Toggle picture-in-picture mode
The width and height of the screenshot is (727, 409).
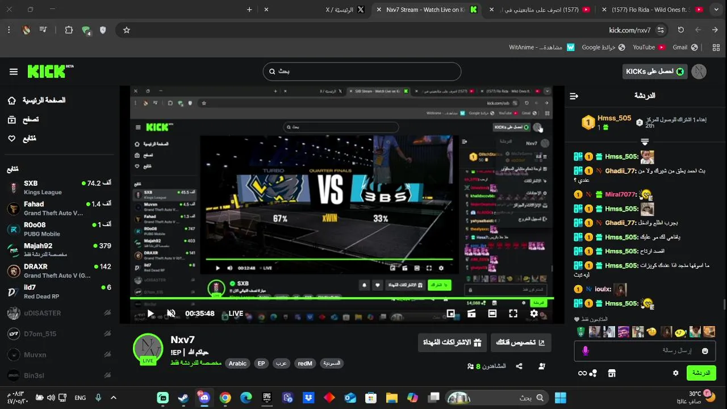pyautogui.click(x=450, y=314)
